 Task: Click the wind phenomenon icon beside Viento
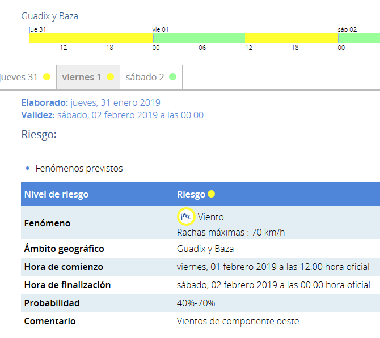click(185, 216)
